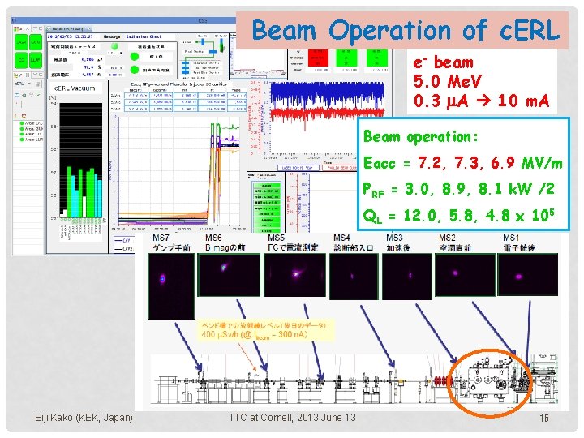
Task: Select the .opi display tab
Action: point(68,28)
